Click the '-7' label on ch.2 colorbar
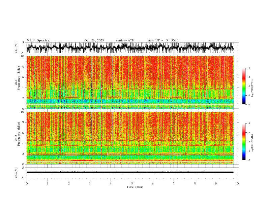267x206 pixels. [x=249, y=160]
